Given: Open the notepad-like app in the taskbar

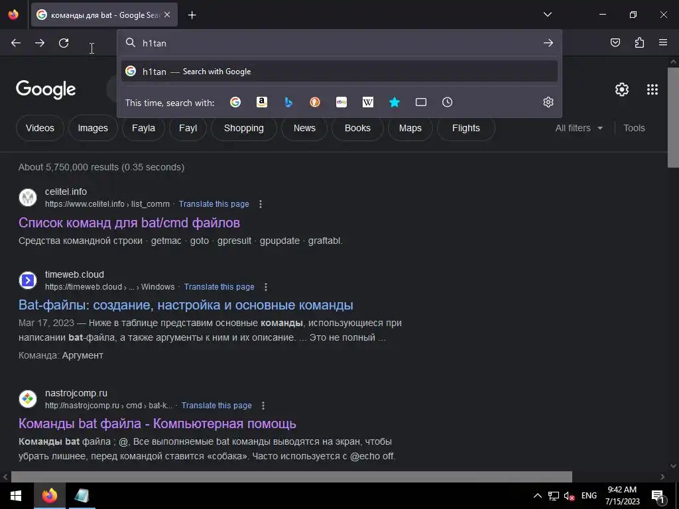Looking at the screenshot, I should point(82,496).
